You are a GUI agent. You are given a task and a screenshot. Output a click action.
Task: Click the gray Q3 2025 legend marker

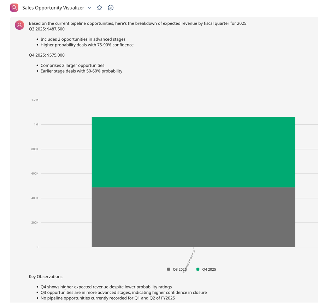click(168, 269)
